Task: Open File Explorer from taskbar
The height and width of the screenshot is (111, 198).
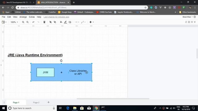Action: tap(75, 108)
